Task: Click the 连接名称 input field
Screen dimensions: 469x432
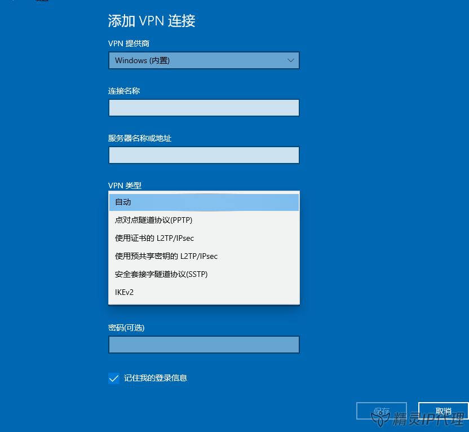Action: (203, 108)
